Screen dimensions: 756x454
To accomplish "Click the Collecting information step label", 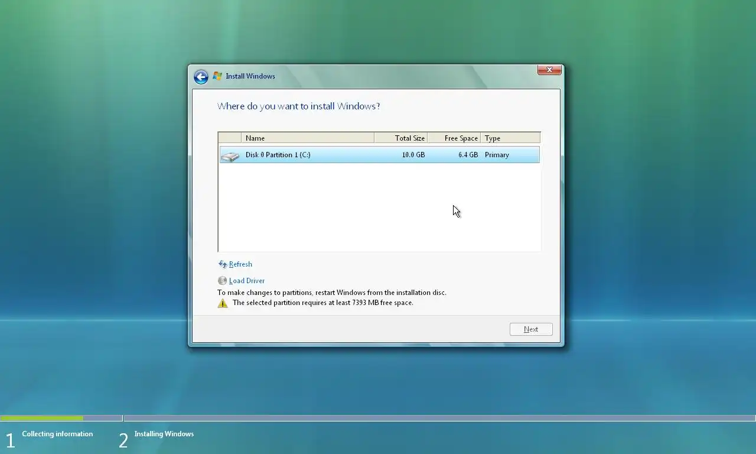I will pyautogui.click(x=57, y=434).
